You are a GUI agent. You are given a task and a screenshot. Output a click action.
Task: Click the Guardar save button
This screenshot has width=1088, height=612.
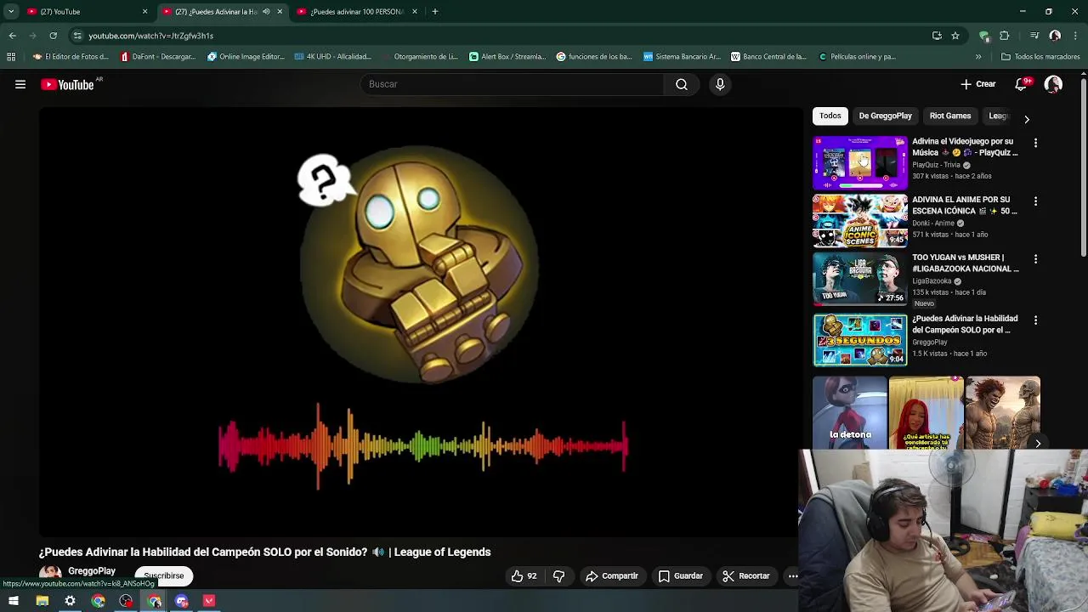[x=681, y=576]
